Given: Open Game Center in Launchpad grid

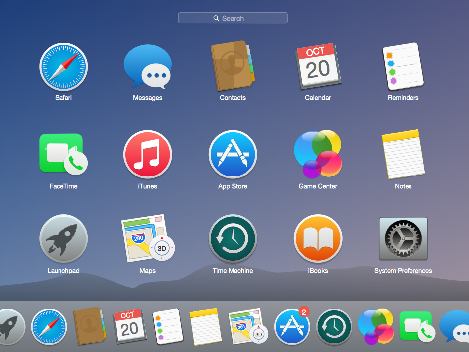Looking at the screenshot, I should coord(318,154).
